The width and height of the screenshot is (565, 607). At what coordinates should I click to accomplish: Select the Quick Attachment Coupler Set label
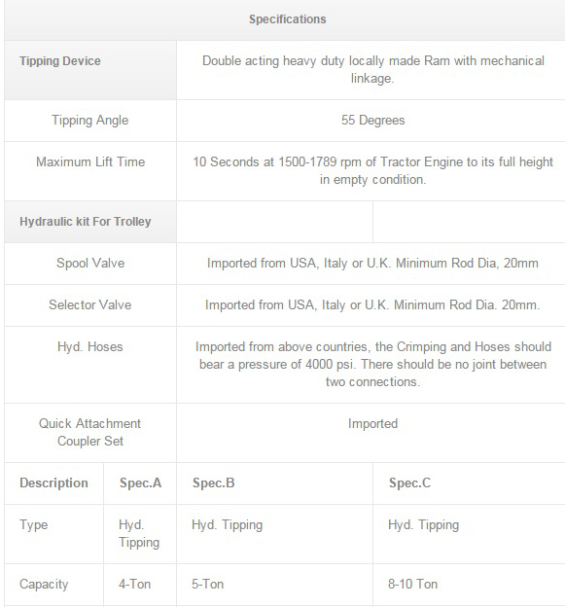tap(90, 433)
